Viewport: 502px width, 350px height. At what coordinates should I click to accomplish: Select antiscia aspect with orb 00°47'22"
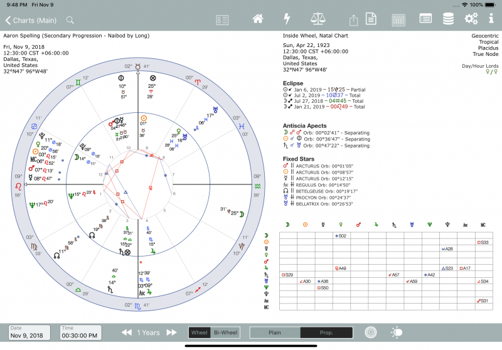[326, 146]
